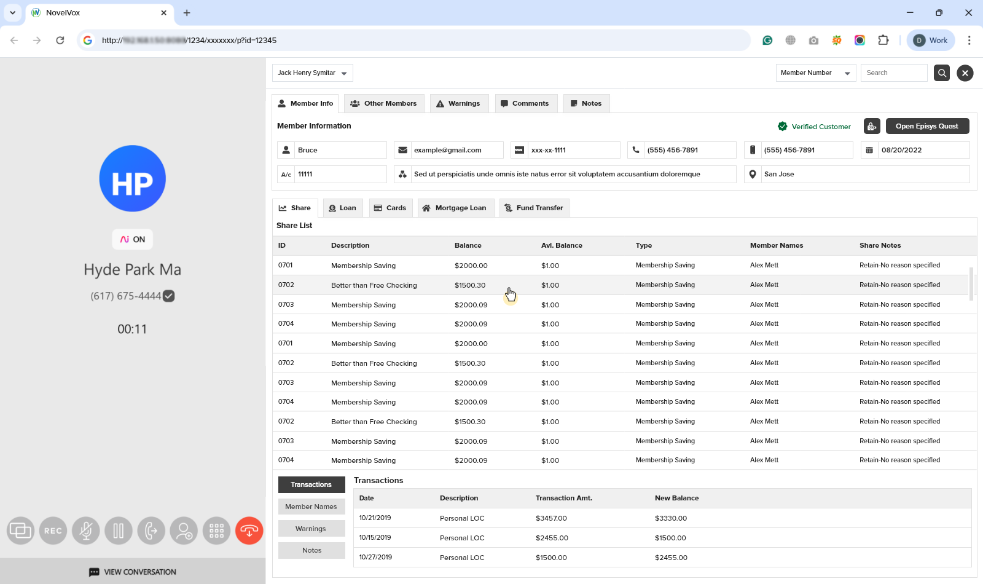The width and height of the screenshot is (983, 584).
Task: Click the lock icon beside Open Episys Quest
Action: 872,126
